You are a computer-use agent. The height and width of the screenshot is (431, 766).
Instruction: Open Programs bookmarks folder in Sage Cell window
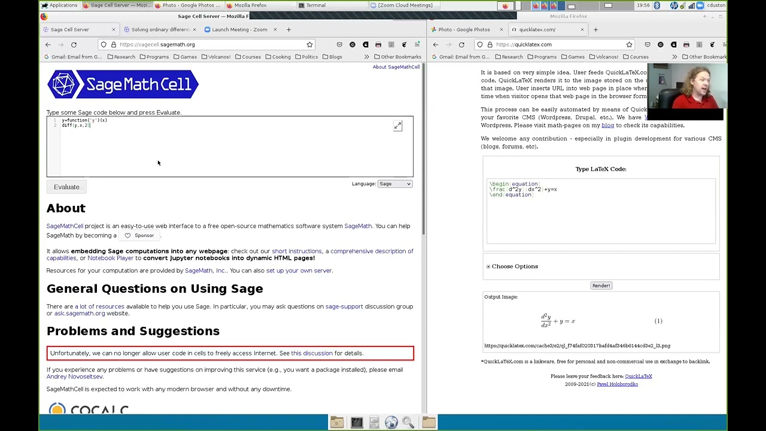click(154, 57)
